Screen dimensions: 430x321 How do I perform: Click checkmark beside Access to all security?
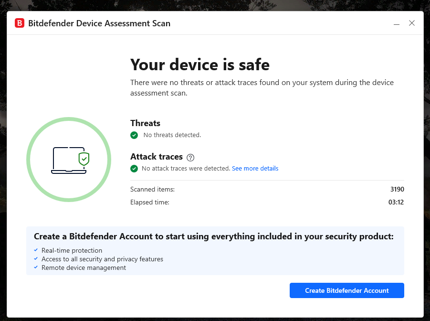(36, 259)
